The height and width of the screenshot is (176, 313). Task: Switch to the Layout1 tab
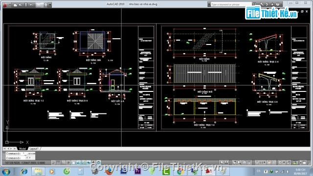point(34,149)
